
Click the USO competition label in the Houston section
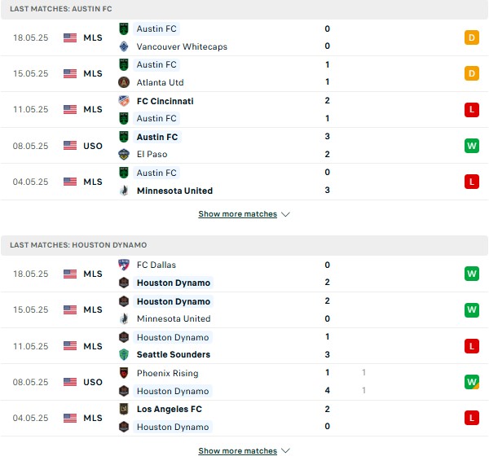[93, 382]
